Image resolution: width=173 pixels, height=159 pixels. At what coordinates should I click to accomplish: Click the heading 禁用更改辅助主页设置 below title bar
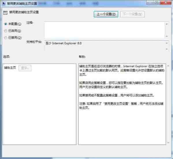click(24, 12)
